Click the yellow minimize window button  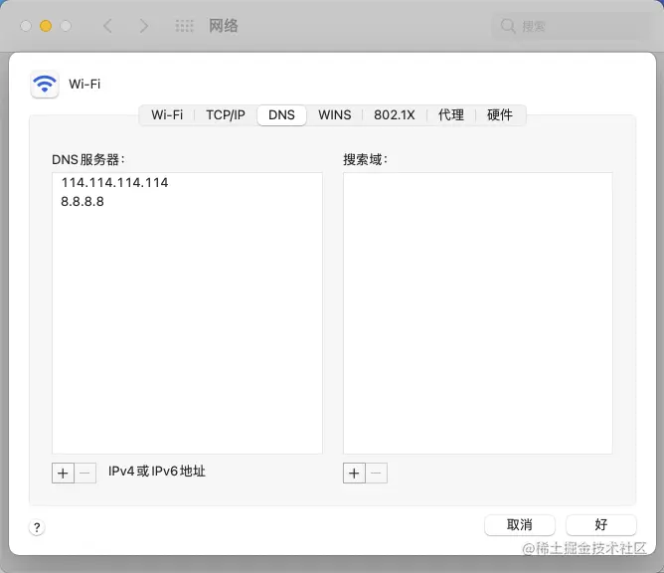46,26
